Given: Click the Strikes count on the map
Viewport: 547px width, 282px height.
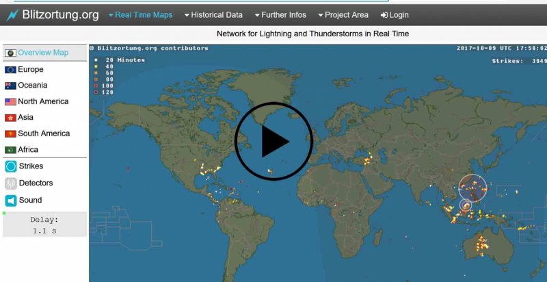Looking at the screenshot, I should click(519, 61).
